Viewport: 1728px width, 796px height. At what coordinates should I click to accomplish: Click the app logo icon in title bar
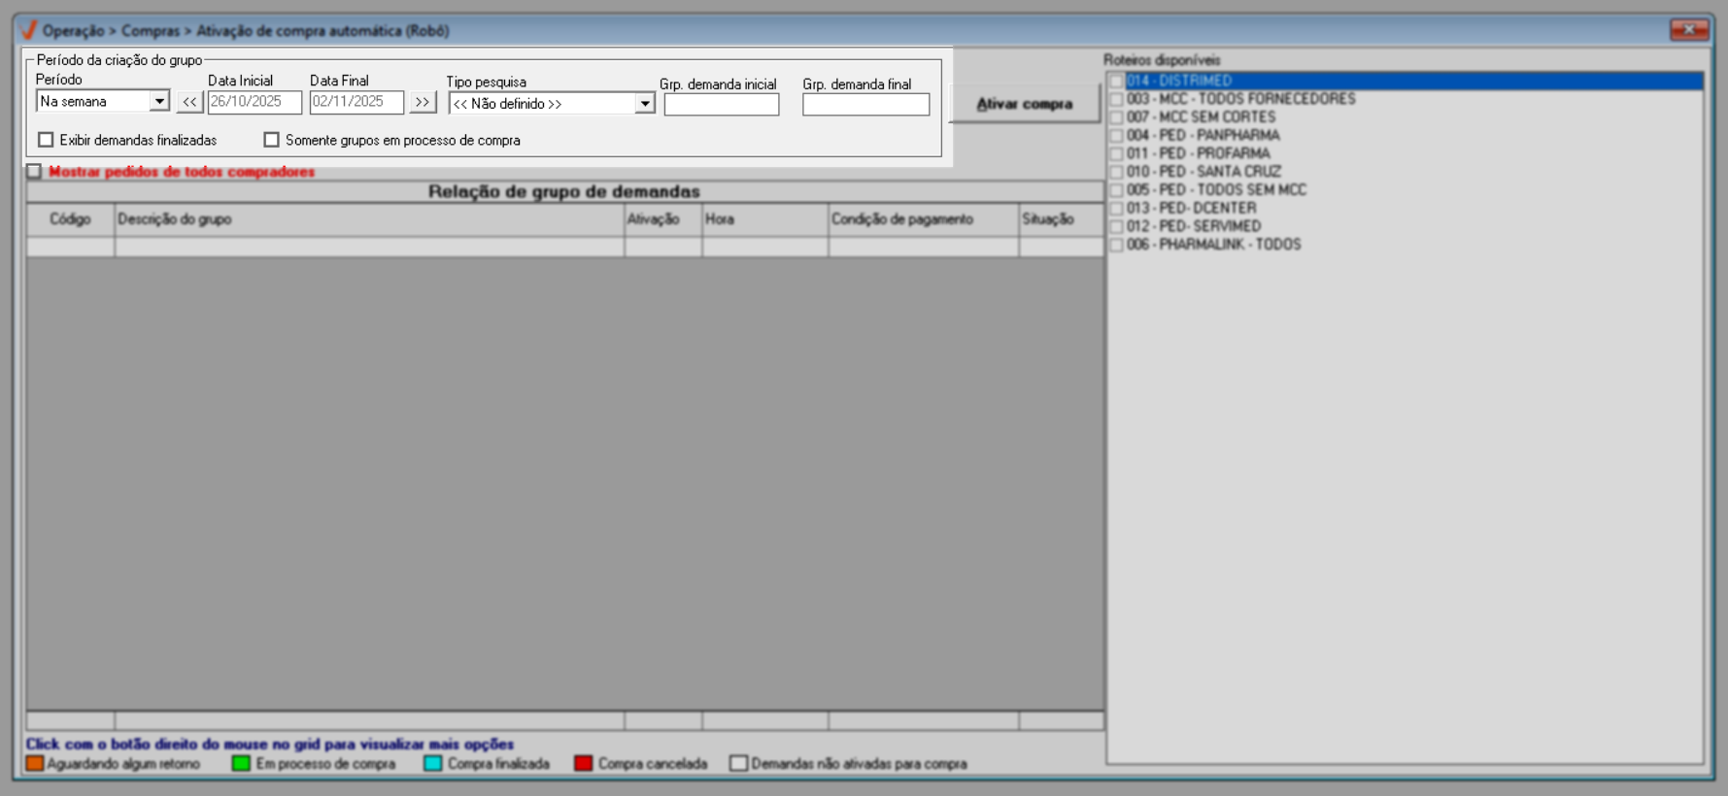29,30
